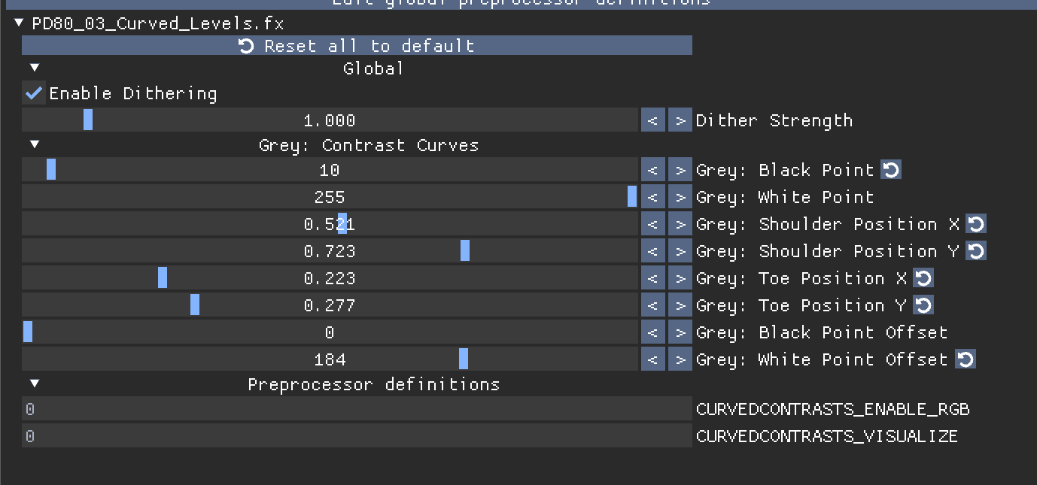The image size is (1037, 485).
Task: Click the Grey: White Point label
Action: coord(785,198)
